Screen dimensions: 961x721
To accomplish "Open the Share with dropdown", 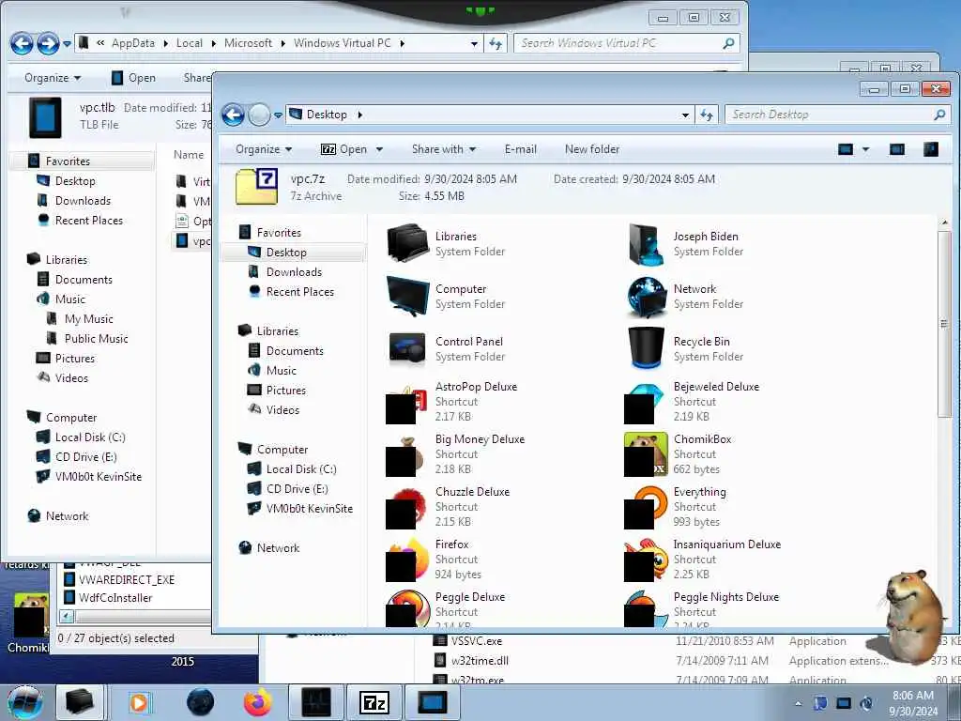I will point(444,149).
